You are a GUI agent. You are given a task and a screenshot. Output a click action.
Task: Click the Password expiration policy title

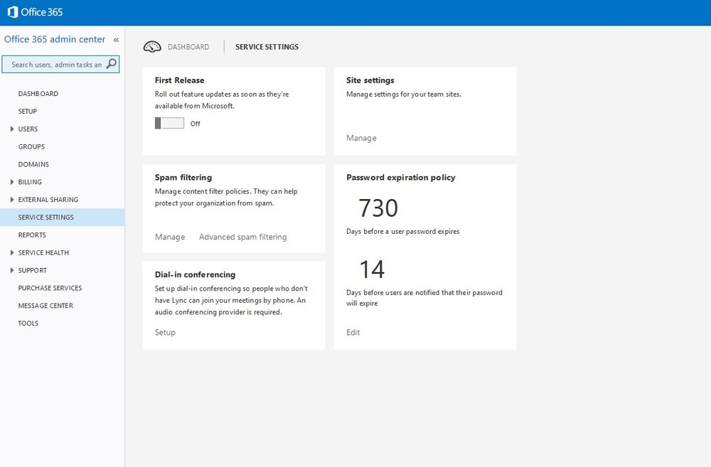pyautogui.click(x=401, y=178)
